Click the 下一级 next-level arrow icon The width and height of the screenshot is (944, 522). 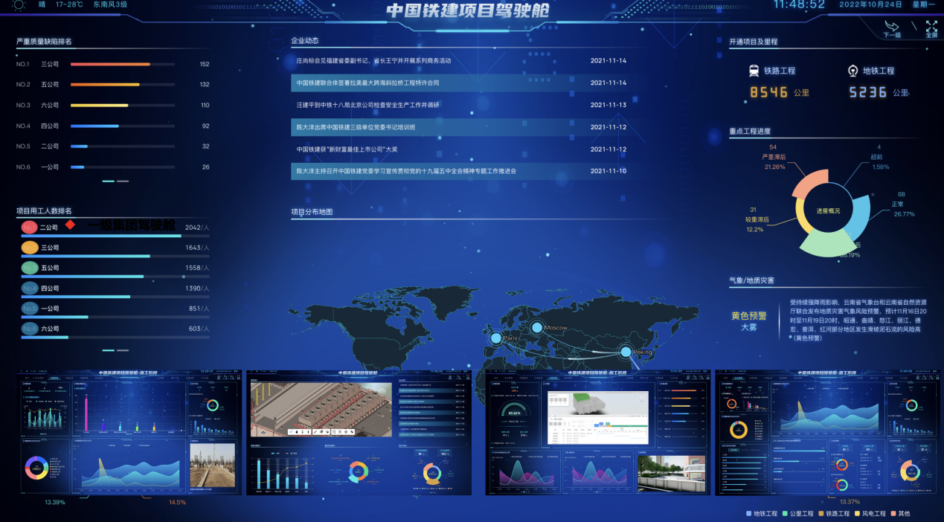891,27
